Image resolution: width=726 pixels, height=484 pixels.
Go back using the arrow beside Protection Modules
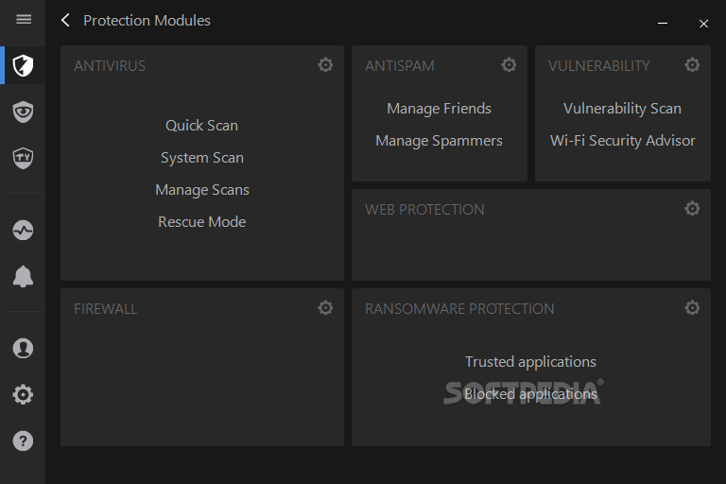65,20
